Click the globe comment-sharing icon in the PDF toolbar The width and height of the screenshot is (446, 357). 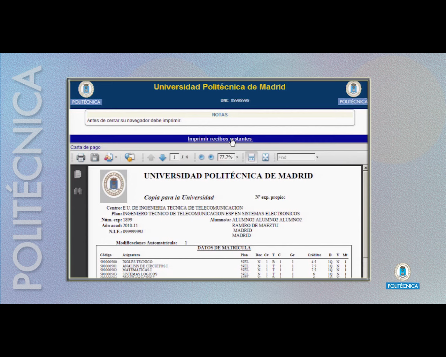tap(130, 157)
